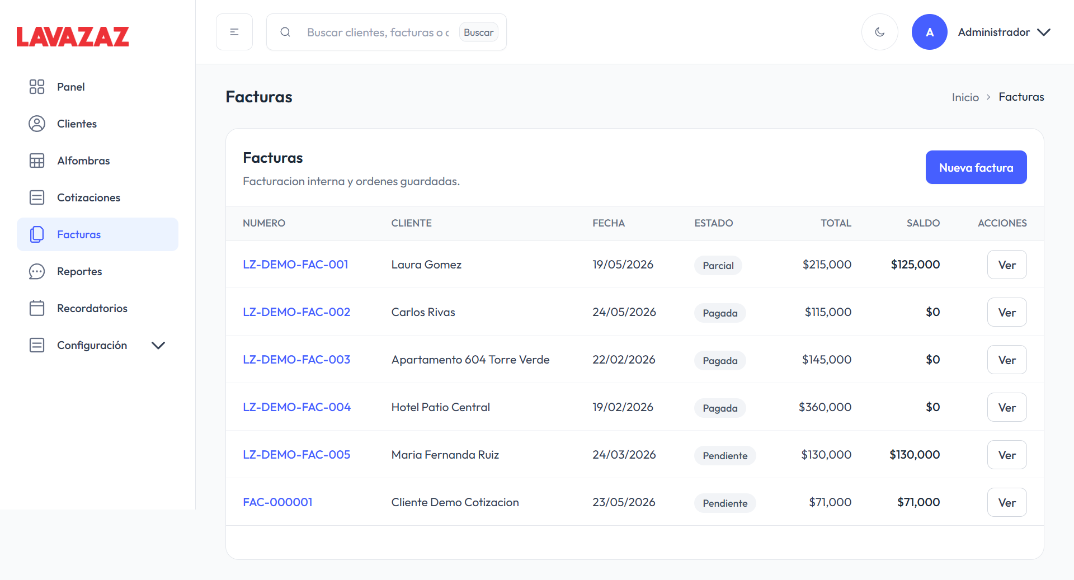Toggle dark mode with the moon icon
Viewport: 1074px width, 580px height.
pos(880,32)
